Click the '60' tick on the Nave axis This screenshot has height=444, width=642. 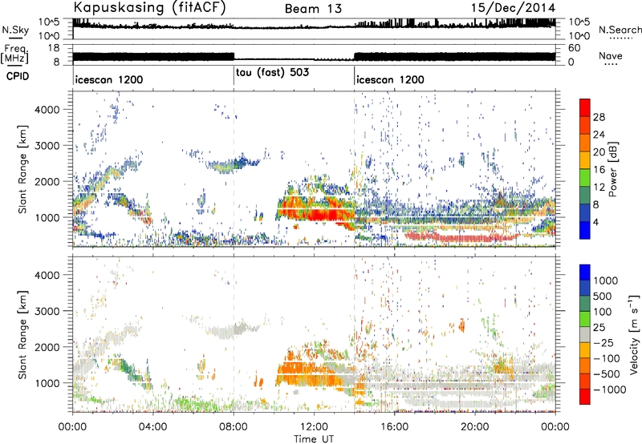click(574, 48)
